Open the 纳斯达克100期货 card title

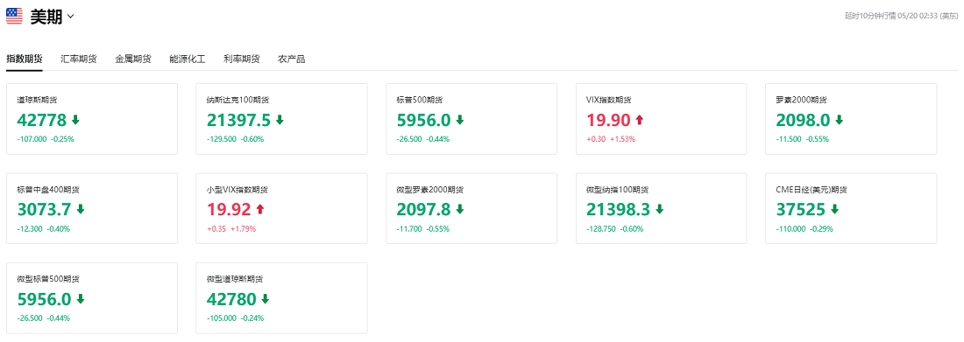coord(237,100)
